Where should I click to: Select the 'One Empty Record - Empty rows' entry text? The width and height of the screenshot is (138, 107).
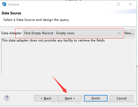(x=49, y=33)
